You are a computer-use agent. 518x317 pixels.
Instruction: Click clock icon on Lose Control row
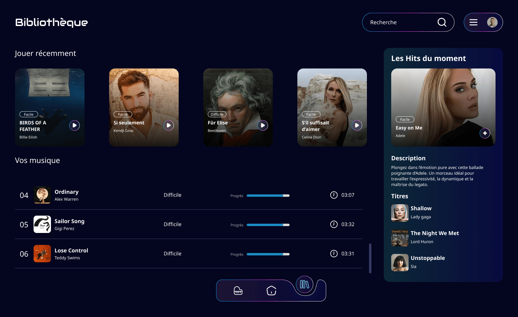coord(334,254)
